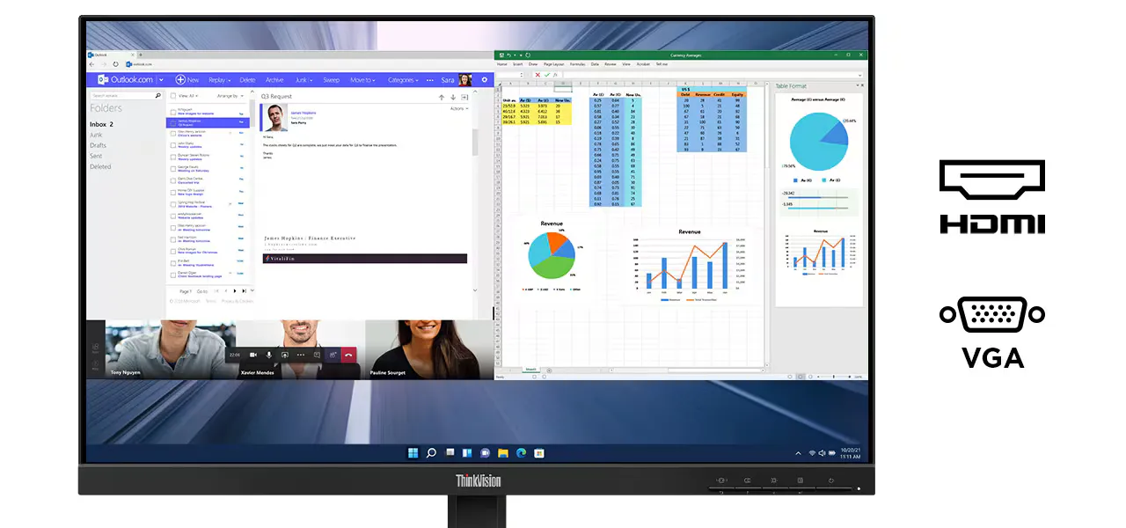Check the box next to the James Hopkins email
Viewport: 1126px width, 528px height.
tap(172, 122)
